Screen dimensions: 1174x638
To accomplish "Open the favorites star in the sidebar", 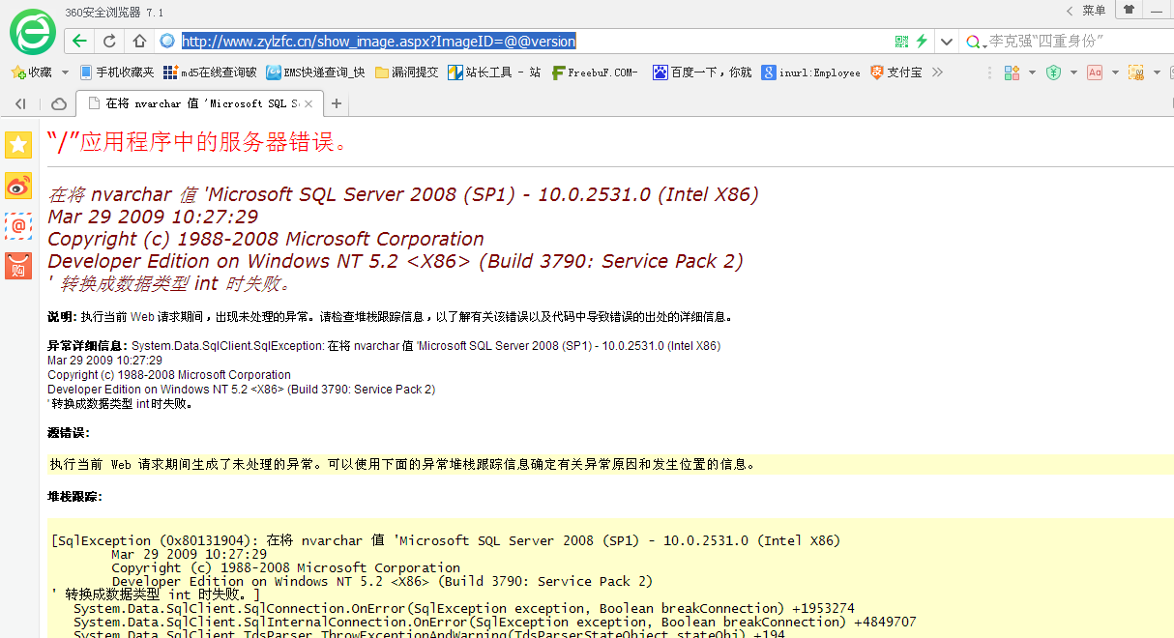I will click(18, 145).
